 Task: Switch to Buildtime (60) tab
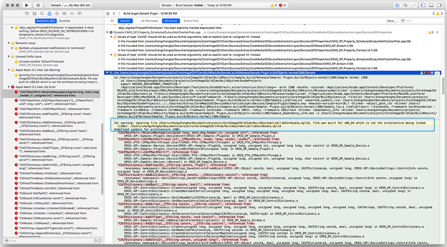click(x=46, y=21)
